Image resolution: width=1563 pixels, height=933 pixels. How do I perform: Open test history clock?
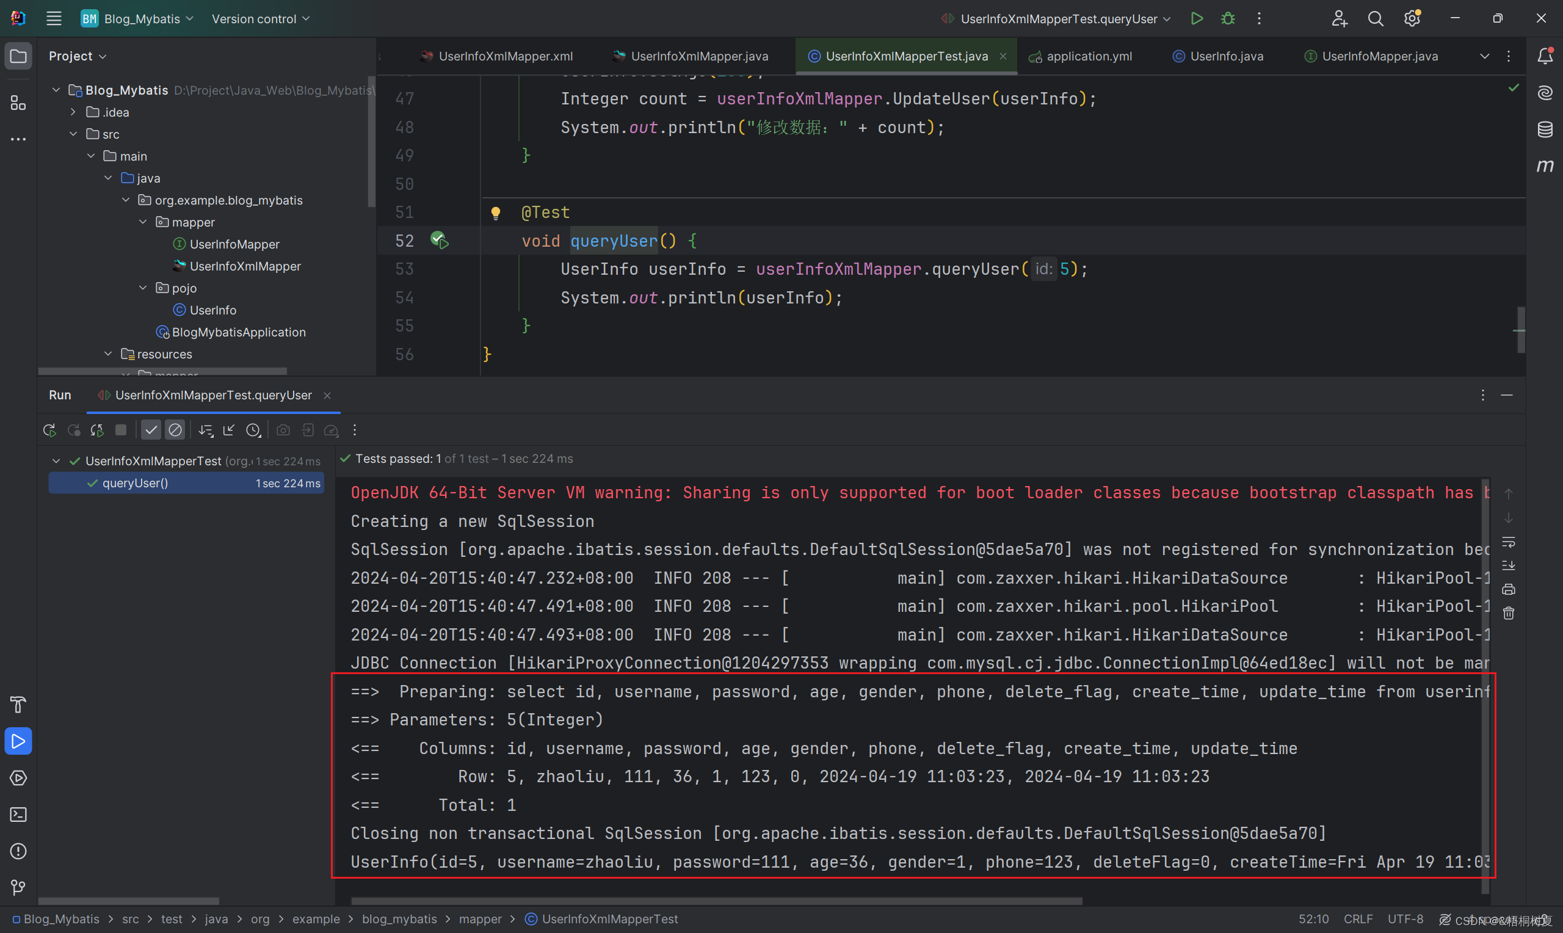(253, 430)
